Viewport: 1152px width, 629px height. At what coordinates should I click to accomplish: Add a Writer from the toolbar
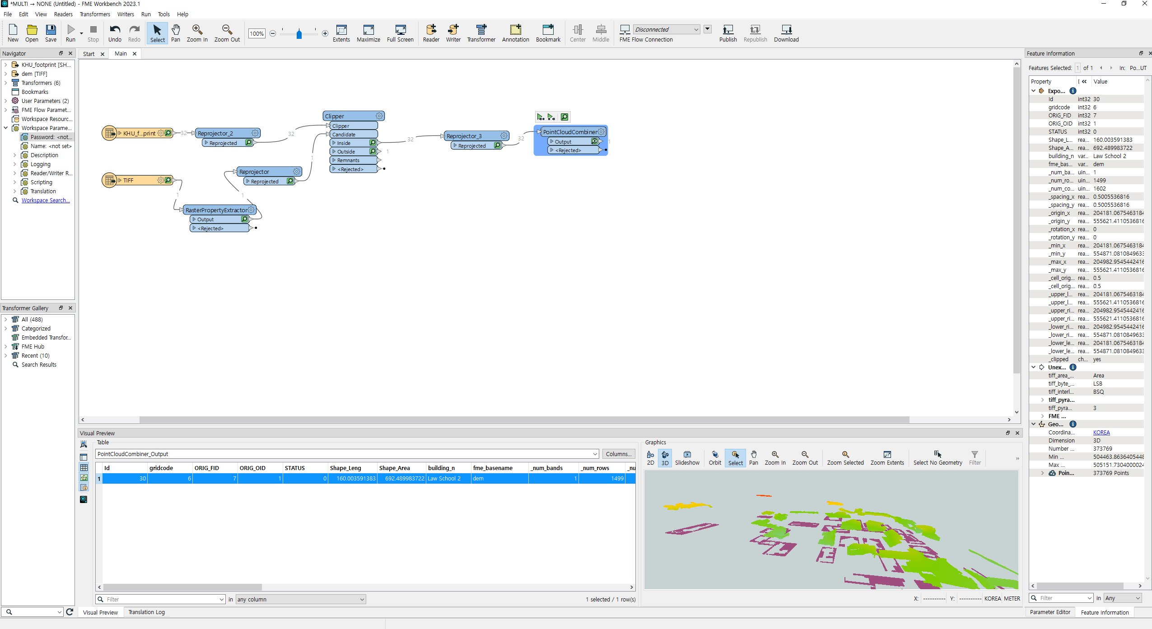tap(453, 33)
